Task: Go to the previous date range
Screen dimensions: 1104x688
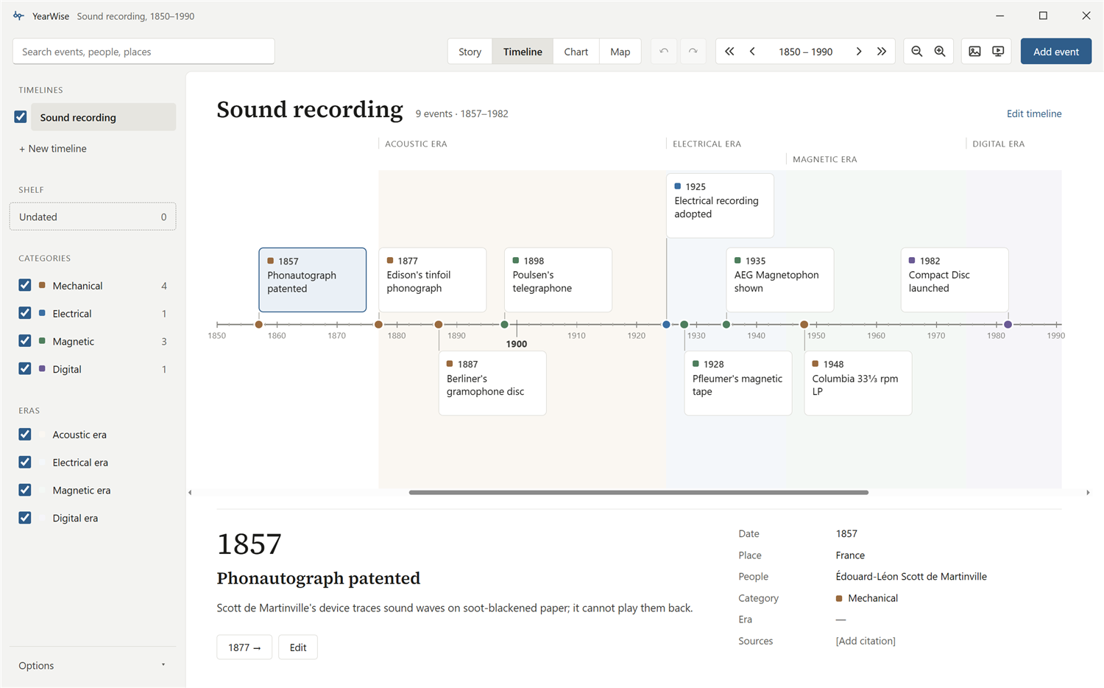Action: click(752, 52)
